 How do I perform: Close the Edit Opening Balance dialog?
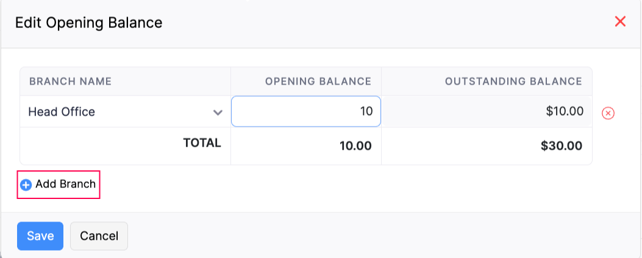pos(620,22)
